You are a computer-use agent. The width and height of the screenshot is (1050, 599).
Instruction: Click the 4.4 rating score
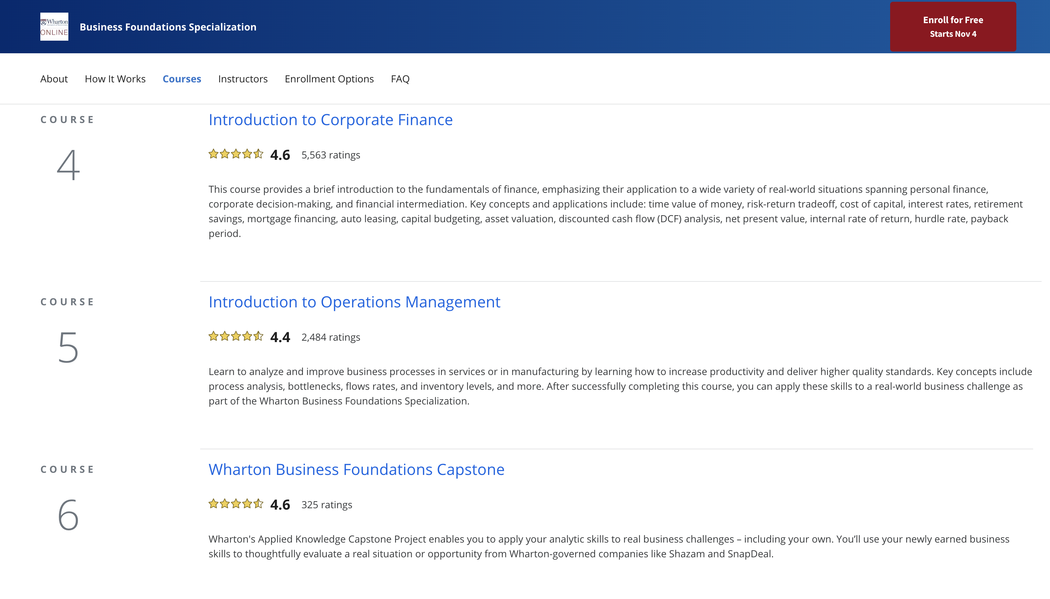[x=280, y=337]
